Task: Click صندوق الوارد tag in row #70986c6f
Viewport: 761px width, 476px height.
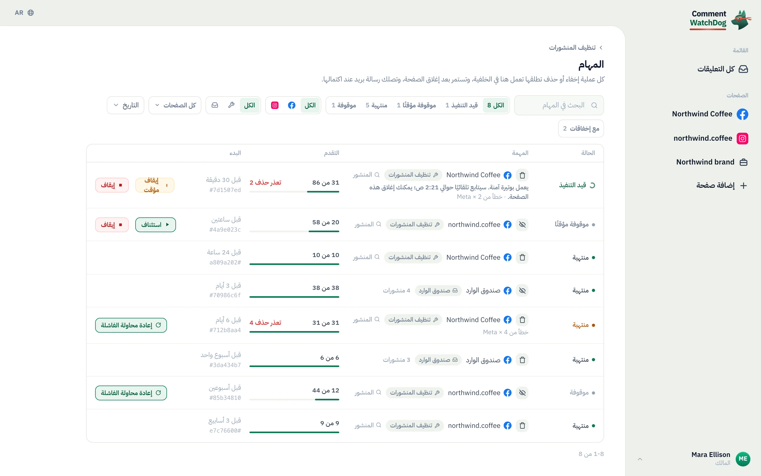Action: pyautogui.click(x=438, y=291)
